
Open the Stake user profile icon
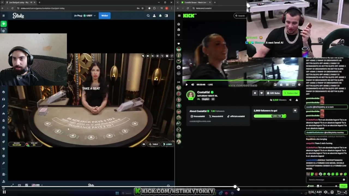coord(154,16)
